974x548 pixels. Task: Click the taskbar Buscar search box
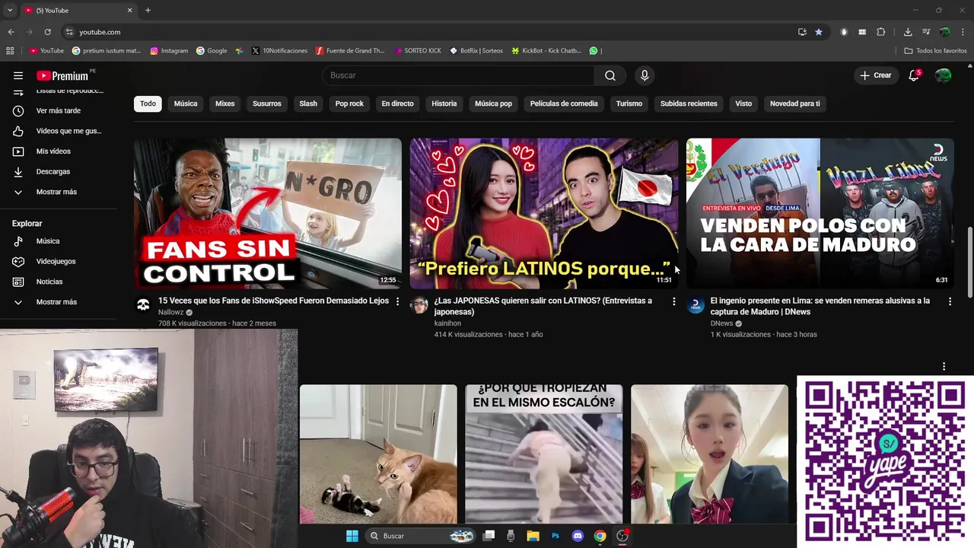(x=421, y=536)
